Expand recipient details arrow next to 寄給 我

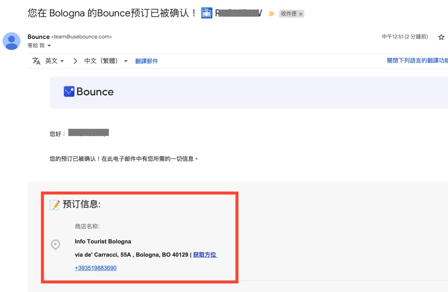click(49, 46)
